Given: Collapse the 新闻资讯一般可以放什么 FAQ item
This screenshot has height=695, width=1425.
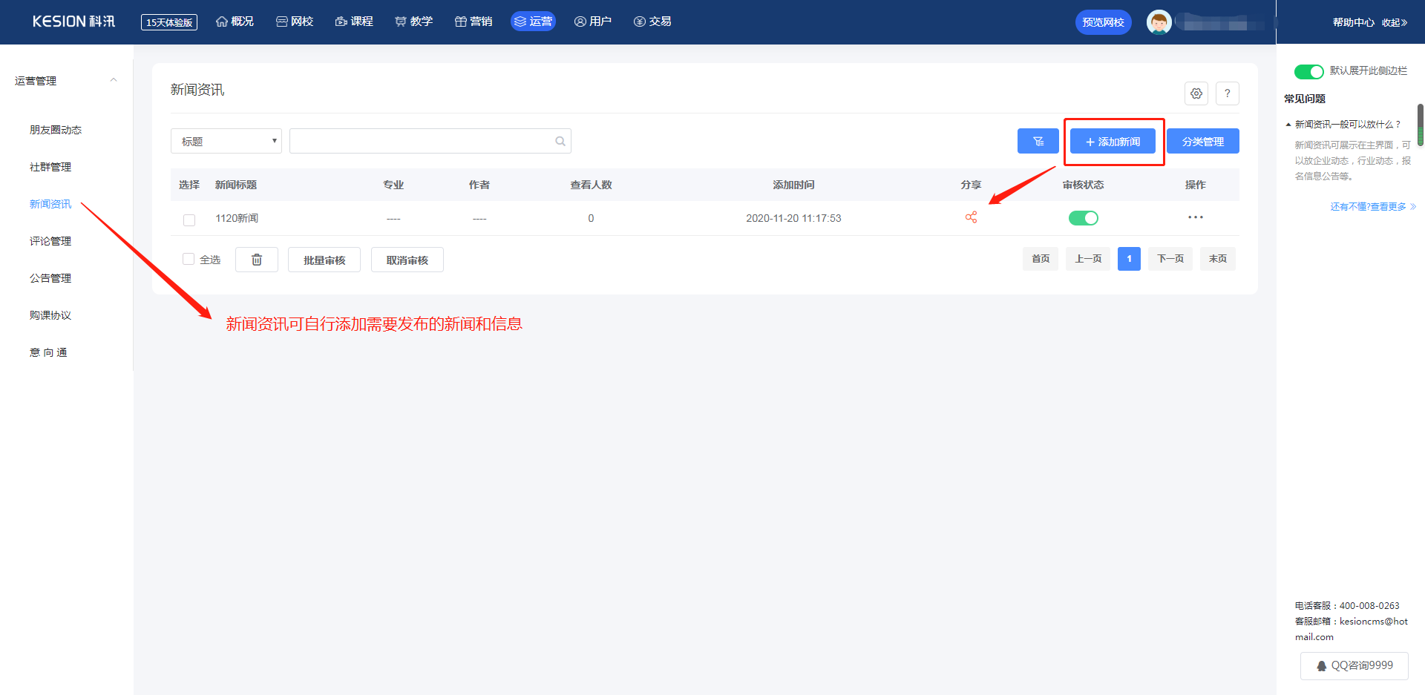Looking at the screenshot, I should point(1288,125).
